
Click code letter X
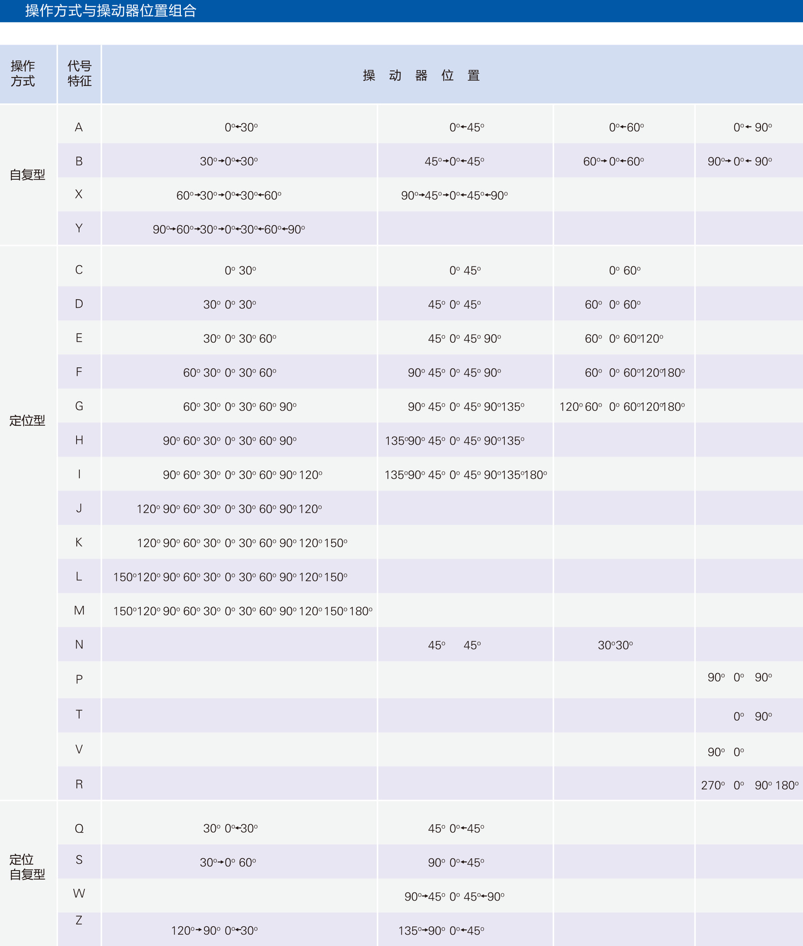pos(79,194)
